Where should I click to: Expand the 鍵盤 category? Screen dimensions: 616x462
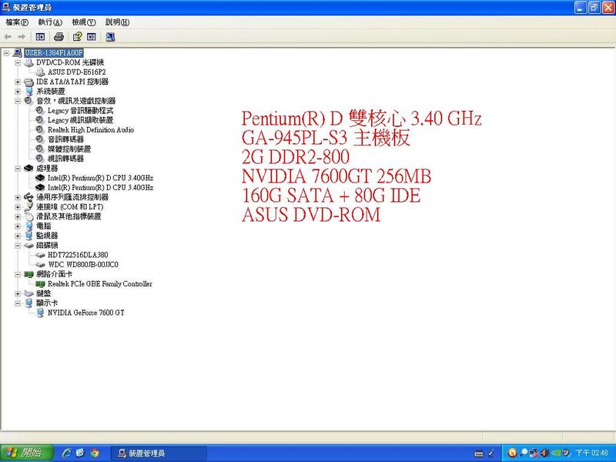coord(18,293)
